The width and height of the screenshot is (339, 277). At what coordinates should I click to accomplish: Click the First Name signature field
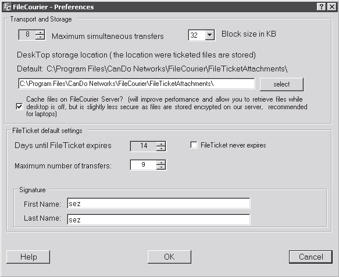pos(159,203)
